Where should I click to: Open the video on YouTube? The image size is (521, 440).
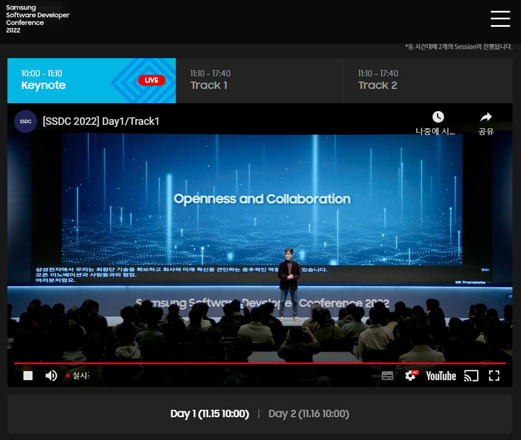pyautogui.click(x=441, y=376)
